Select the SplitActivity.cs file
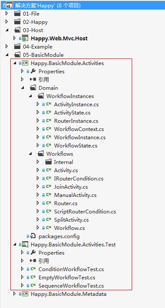Viewport: 165px width, 308px height. pos(71,220)
